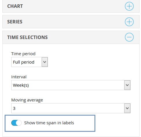Expand the SERIES section plus icon
Image resolution: width=141 pixels, height=137 pixels.
coord(129,22)
